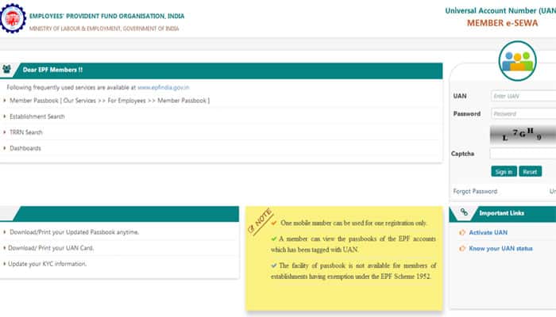
Task: Click note about viewing passbooks tagged with UAN
Action: click(x=353, y=244)
